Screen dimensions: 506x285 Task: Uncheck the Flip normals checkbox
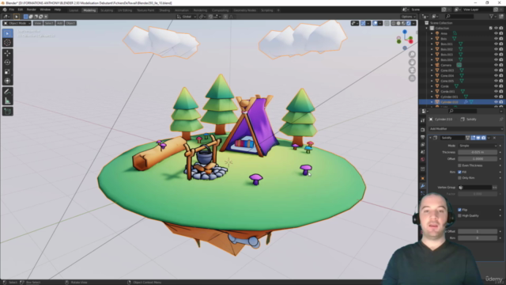pos(459,210)
